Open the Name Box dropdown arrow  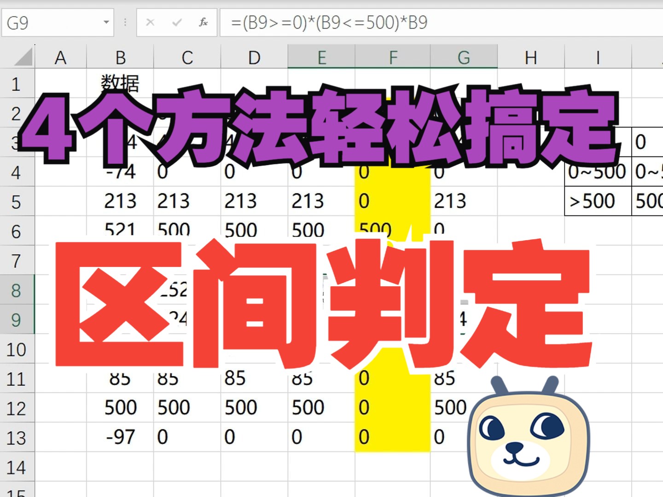(106, 22)
